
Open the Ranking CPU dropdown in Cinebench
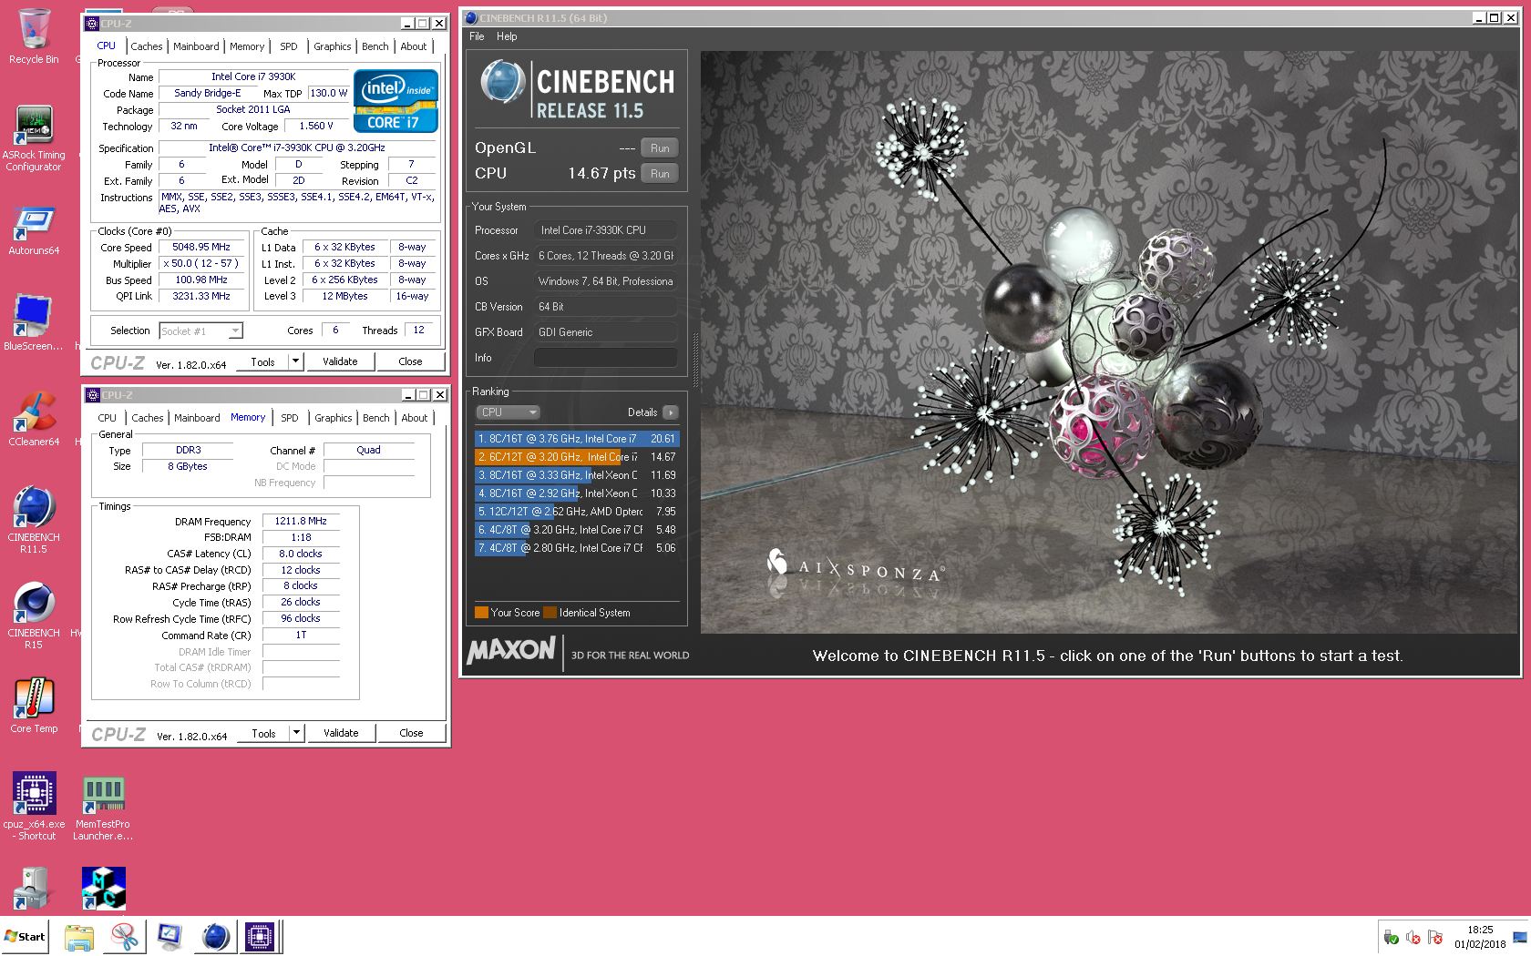pyautogui.click(x=509, y=412)
